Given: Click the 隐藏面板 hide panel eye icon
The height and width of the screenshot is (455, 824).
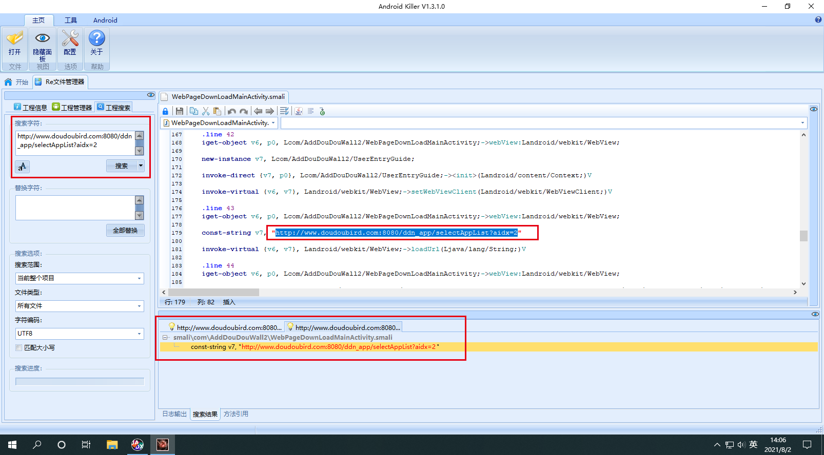Looking at the screenshot, I should coord(42,38).
